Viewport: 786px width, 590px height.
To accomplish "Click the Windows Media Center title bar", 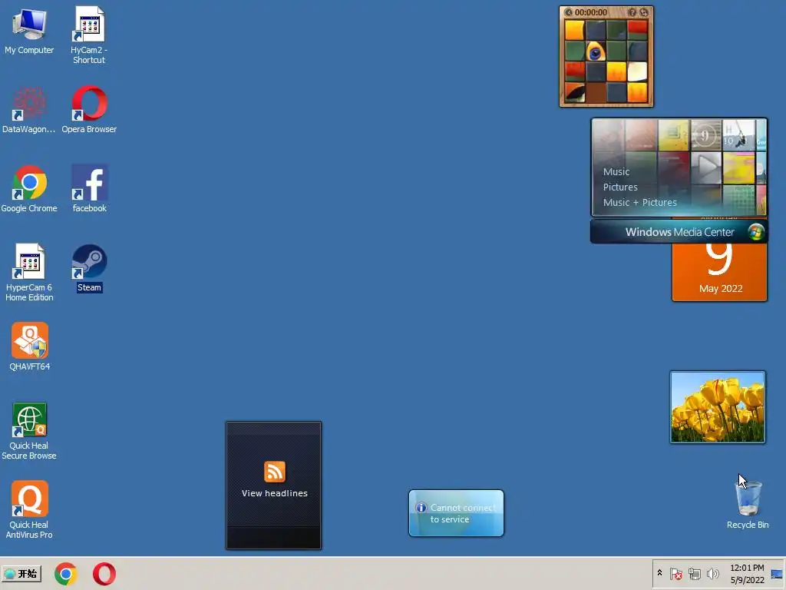I will [x=679, y=232].
